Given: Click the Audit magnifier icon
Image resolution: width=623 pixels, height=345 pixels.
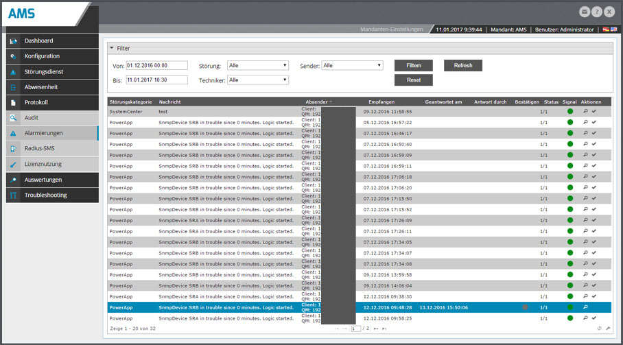Looking at the screenshot, I should pos(14,118).
